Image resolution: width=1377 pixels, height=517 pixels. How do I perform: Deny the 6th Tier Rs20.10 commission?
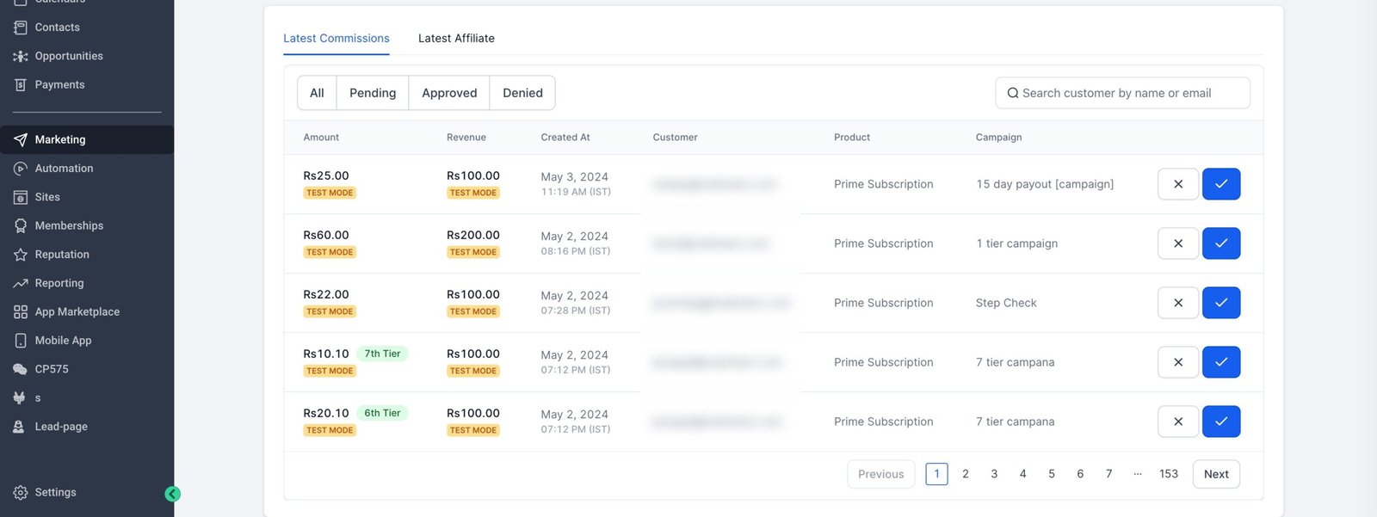1177,422
